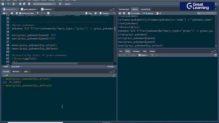Viewport: 219px width, 123px height.
Task: Click the Create Project icon
Action: [9, 4]
